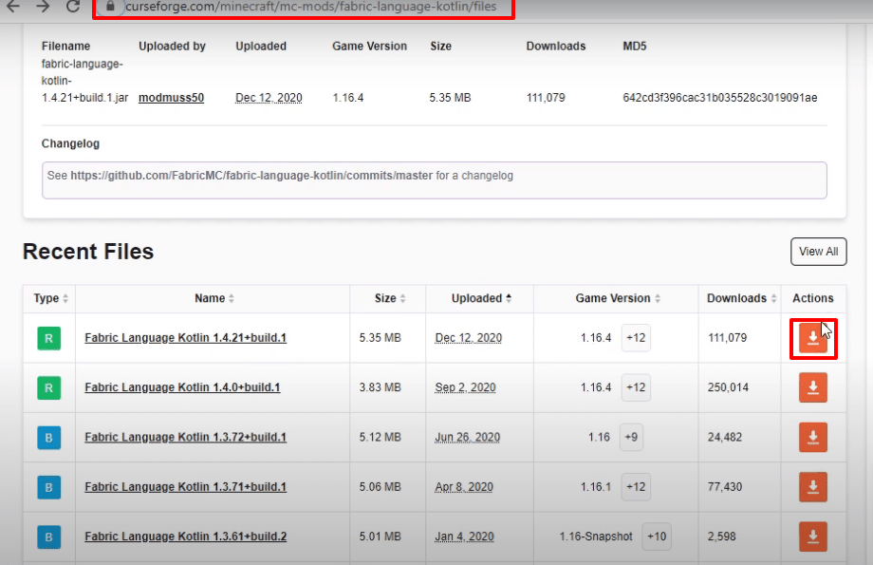
Task: Go forward with the browser forward arrow
Action: (x=43, y=6)
